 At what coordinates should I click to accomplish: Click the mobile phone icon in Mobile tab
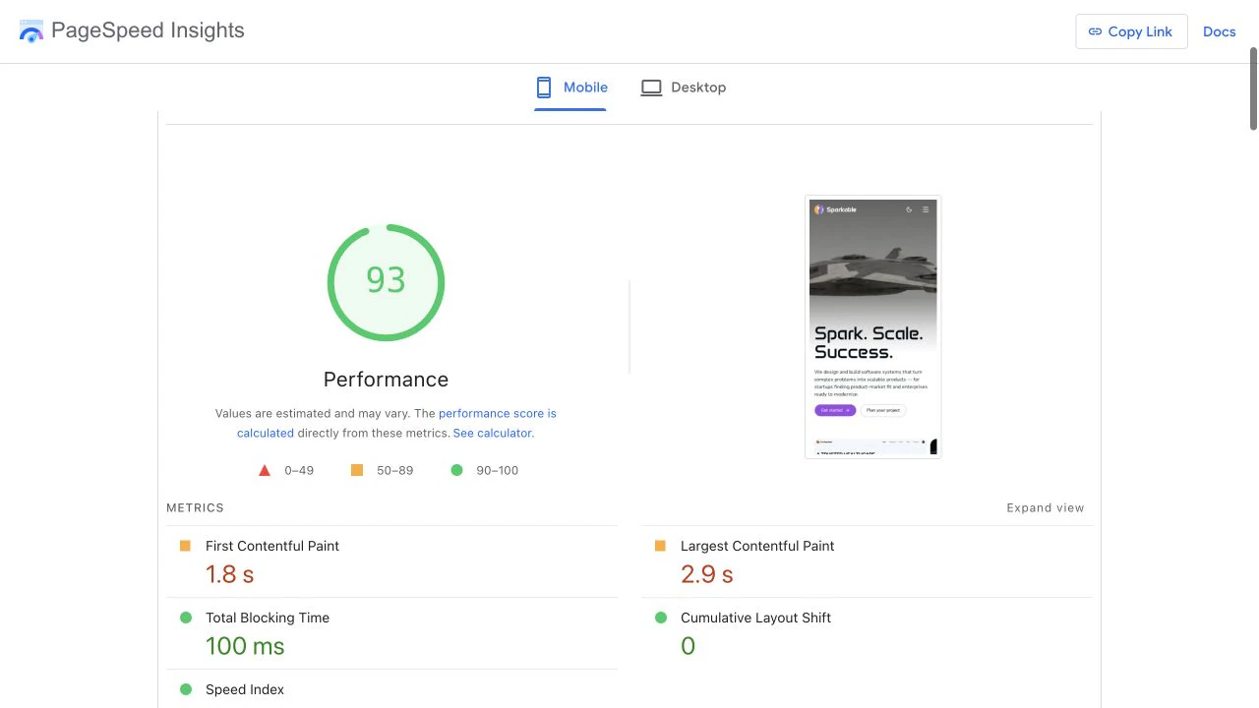pos(544,88)
